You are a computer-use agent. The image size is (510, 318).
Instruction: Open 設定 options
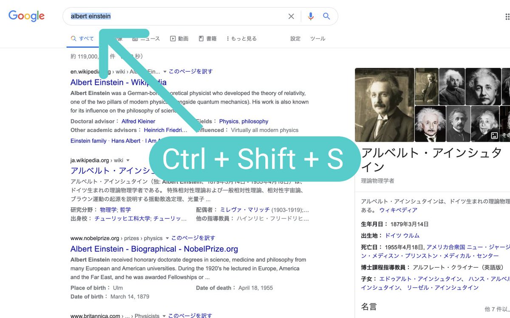tap(295, 39)
